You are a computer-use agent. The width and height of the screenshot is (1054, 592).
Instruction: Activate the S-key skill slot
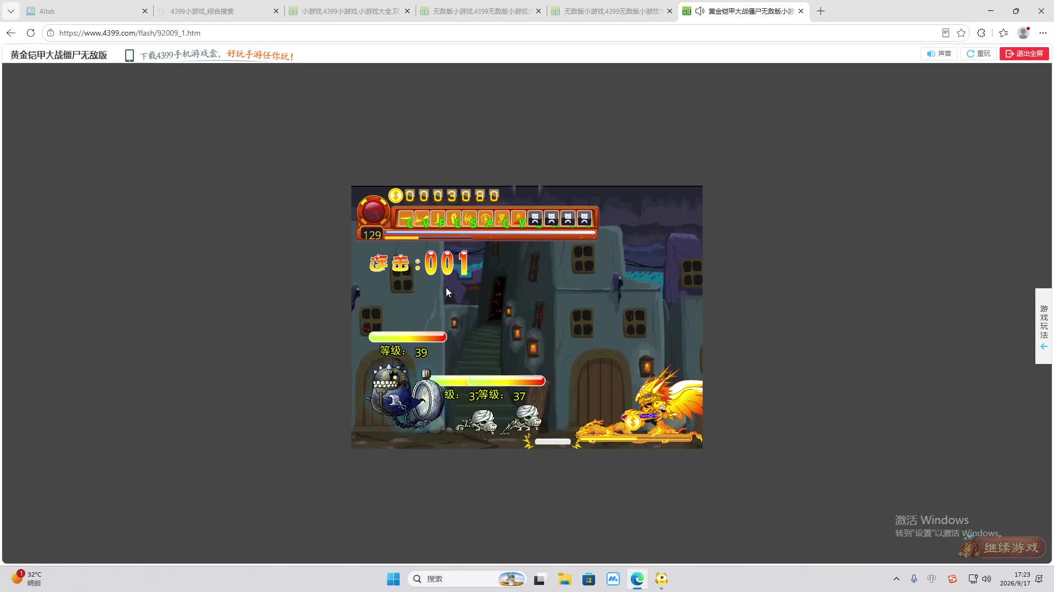point(470,219)
